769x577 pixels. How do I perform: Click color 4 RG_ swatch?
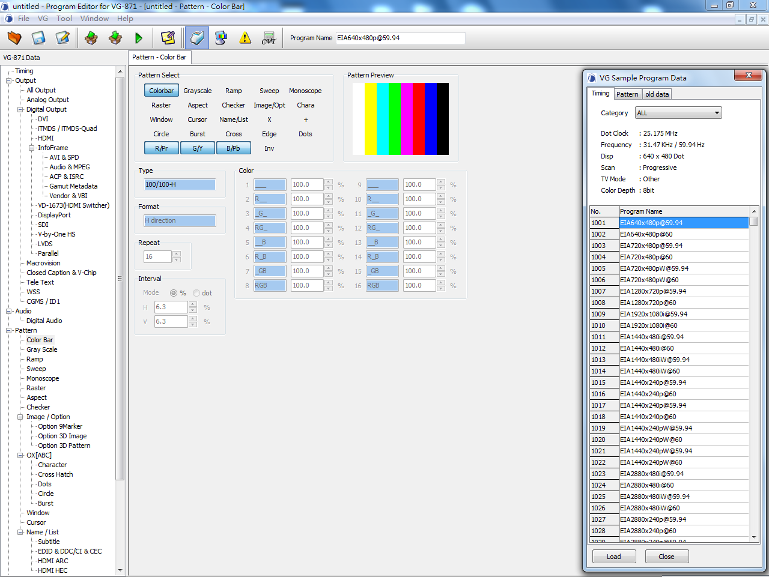(x=270, y=228)
